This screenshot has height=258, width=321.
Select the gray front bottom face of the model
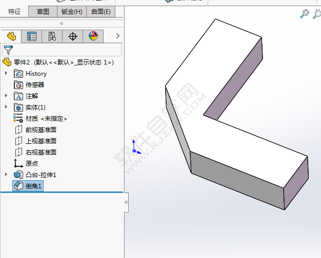pyautogui.click(x=237, y=182)
